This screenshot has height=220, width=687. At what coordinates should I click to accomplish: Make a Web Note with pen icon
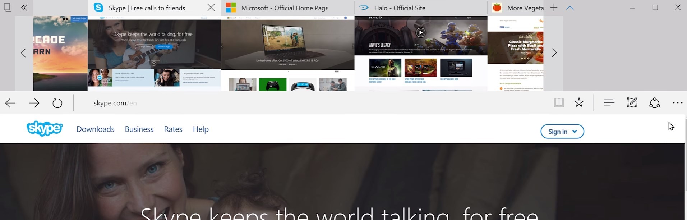coord(632,103)
